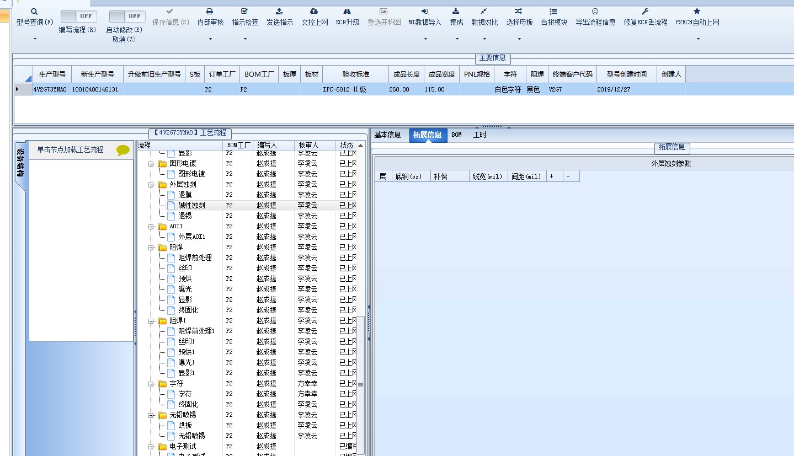Image resolution: width=794 pixels, height=456 pixels.
Task: Click the IPC-6012 II级 cell
Action: [355, 89]
